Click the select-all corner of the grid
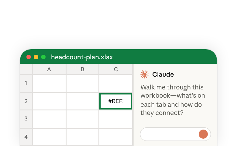The height and width of the screenshot is (146, 237). click(26, 69)
